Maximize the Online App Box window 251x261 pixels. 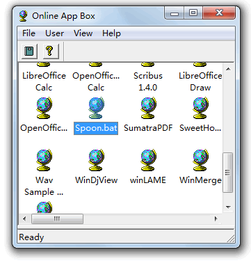click(x=193, y=13)
